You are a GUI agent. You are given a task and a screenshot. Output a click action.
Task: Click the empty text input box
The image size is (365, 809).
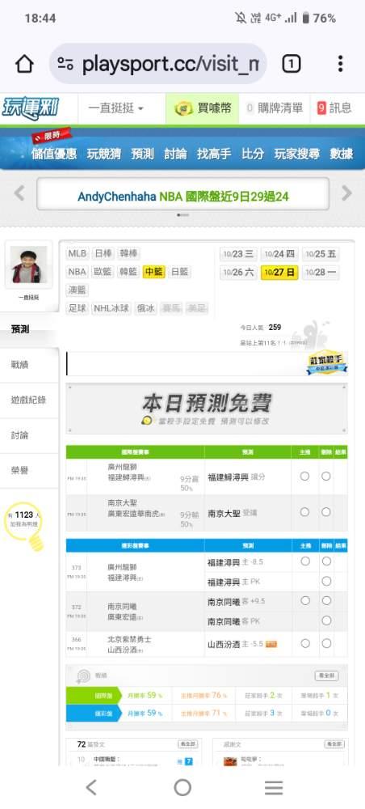[x=186, y=364]
